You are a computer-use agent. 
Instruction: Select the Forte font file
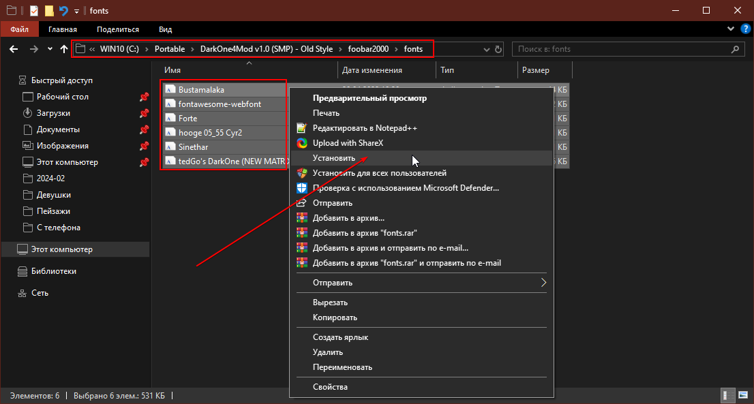[x=187, y=119]
